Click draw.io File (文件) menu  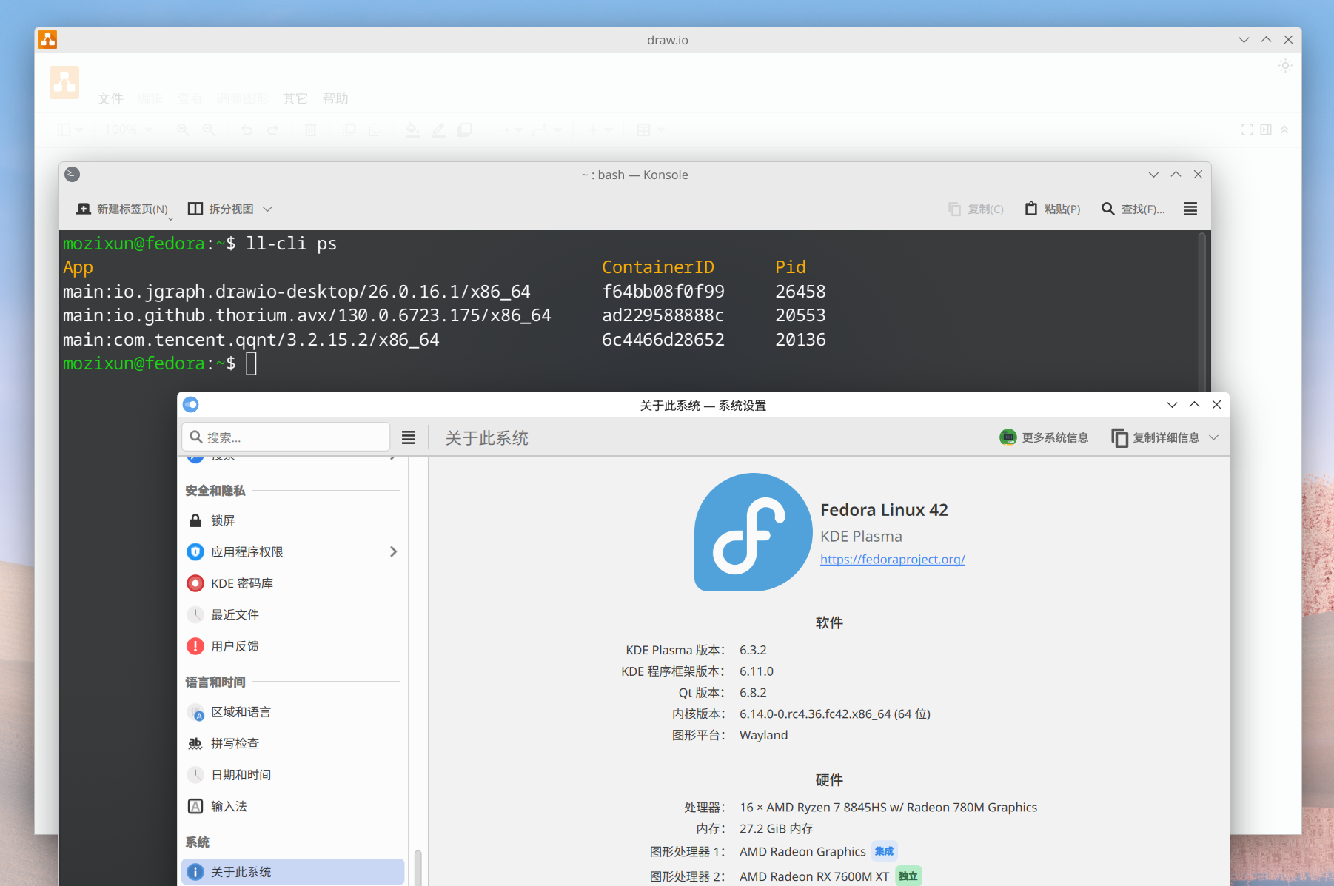(110, 98)
